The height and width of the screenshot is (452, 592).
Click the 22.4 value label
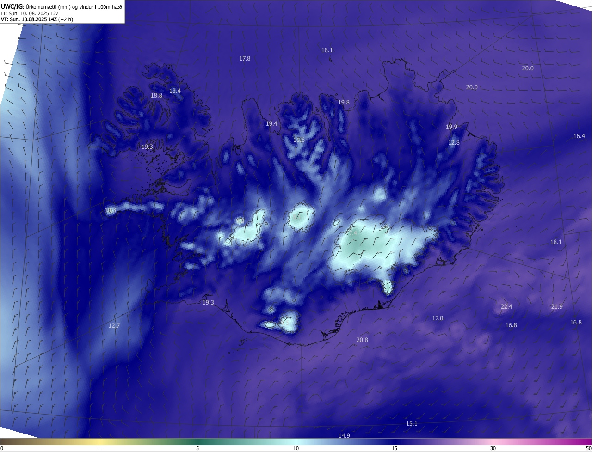coord(506,306)
